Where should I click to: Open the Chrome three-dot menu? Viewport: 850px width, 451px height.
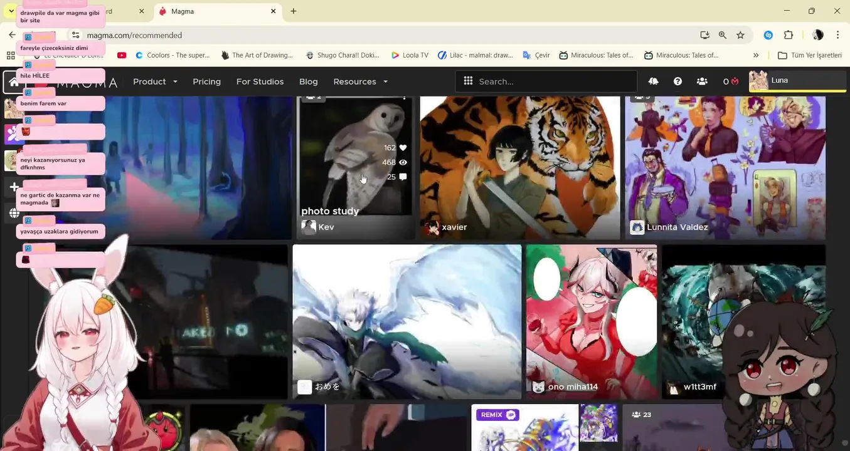(x=837, y=35)
